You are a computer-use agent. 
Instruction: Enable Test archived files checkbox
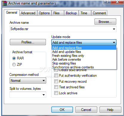pyautogui.click(x=56, y=87)
